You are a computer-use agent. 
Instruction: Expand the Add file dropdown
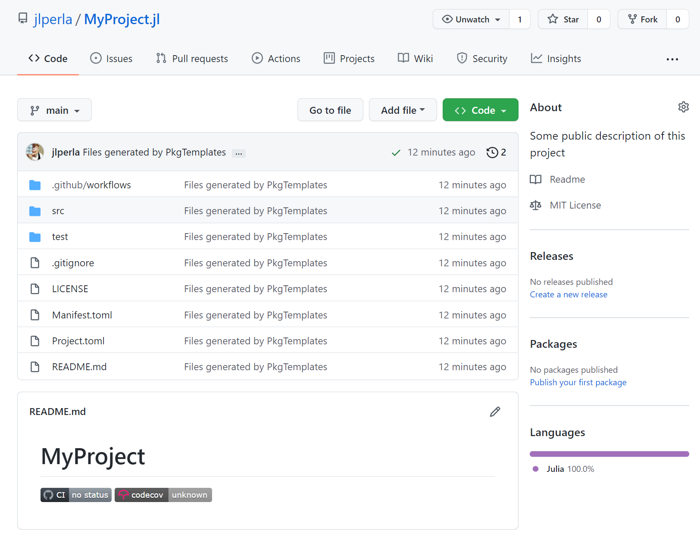403,110
